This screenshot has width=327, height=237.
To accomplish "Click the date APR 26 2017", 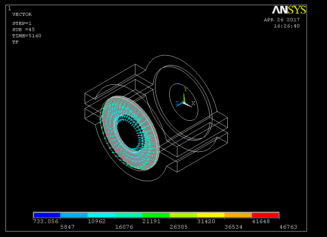I will point(282,20).
